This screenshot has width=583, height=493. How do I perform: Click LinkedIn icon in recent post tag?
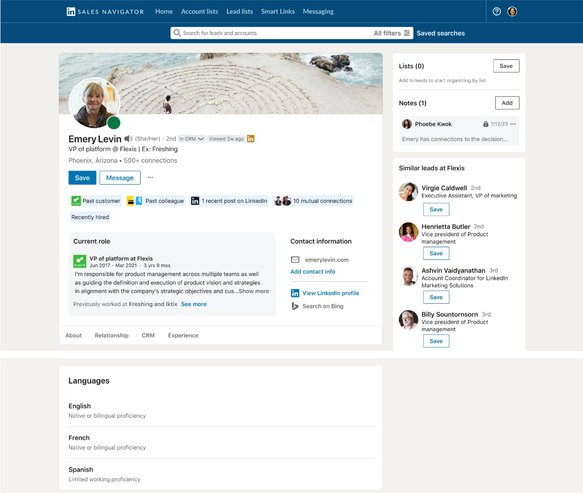pos(195,201)
